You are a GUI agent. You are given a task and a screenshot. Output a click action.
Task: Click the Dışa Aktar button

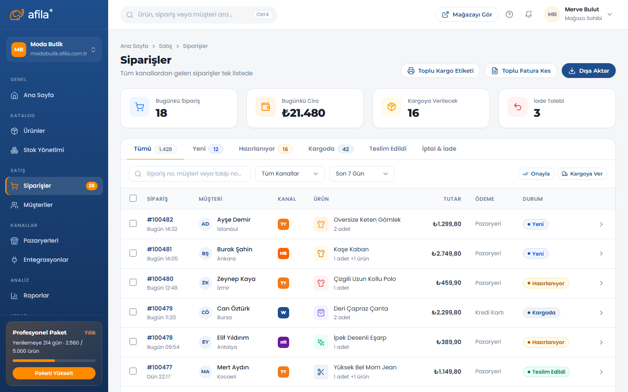pos(589,71)
